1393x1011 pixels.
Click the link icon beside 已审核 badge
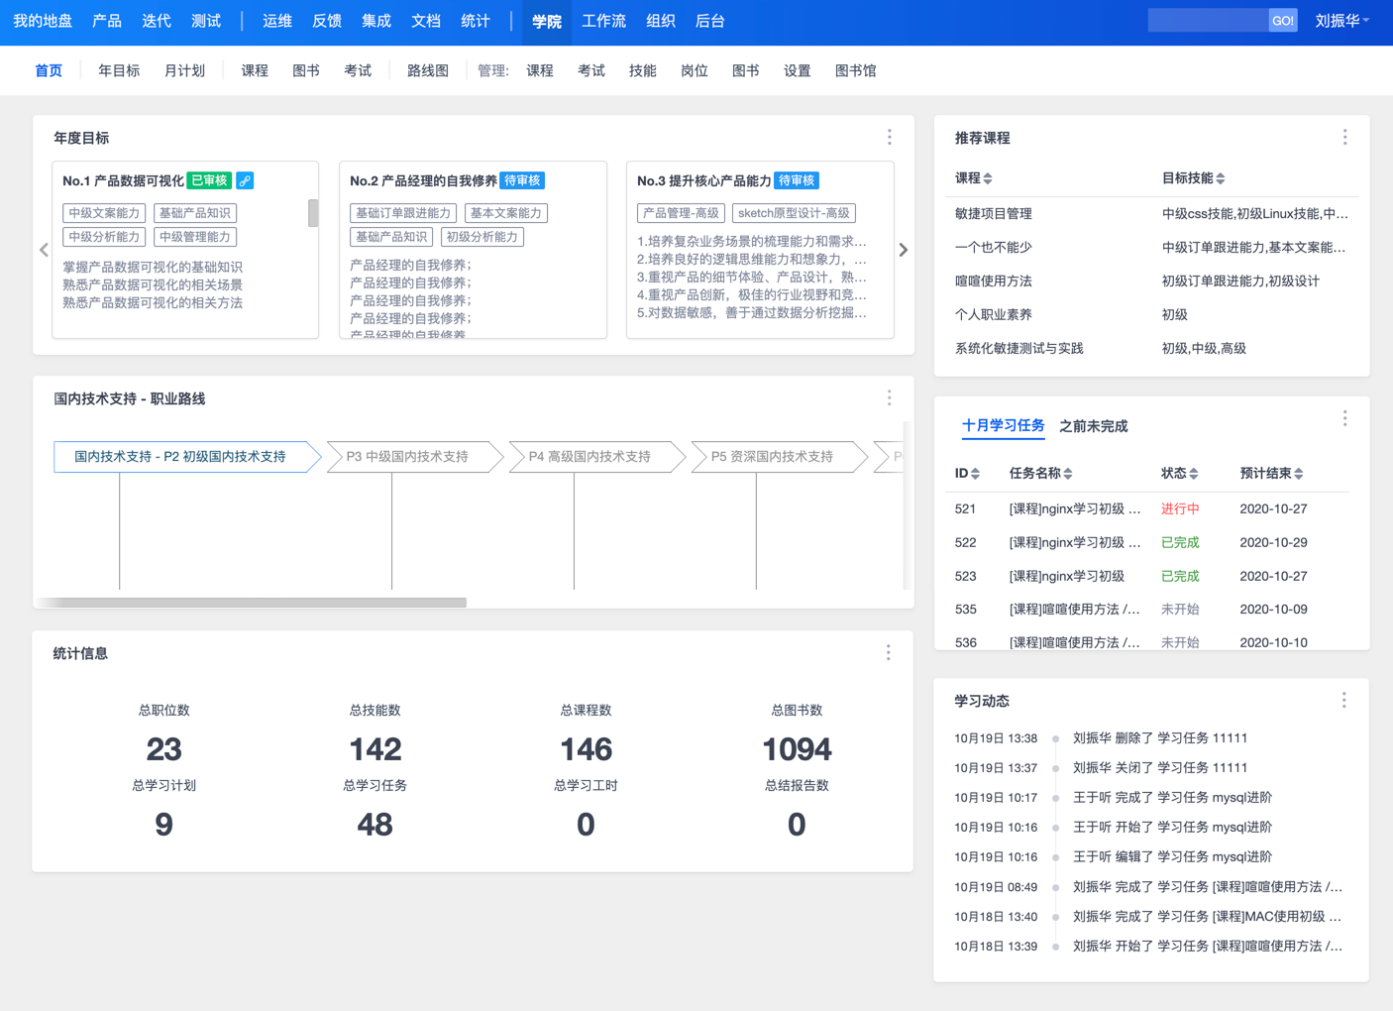pyautogui.click(x=245, y=180)
